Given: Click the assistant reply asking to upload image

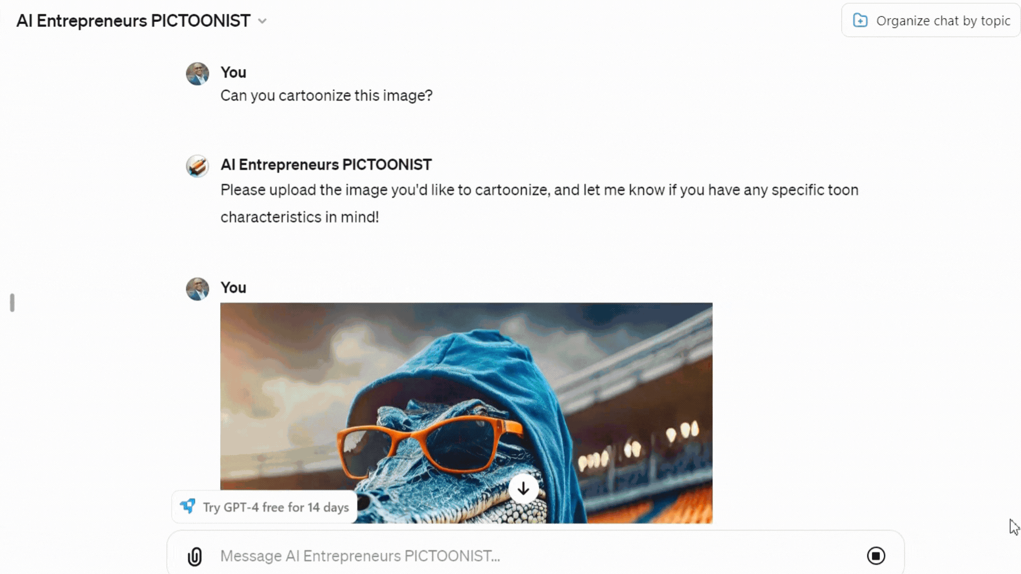Looking at the screenshot, I should pyautogui.click(x=539, y=204).
